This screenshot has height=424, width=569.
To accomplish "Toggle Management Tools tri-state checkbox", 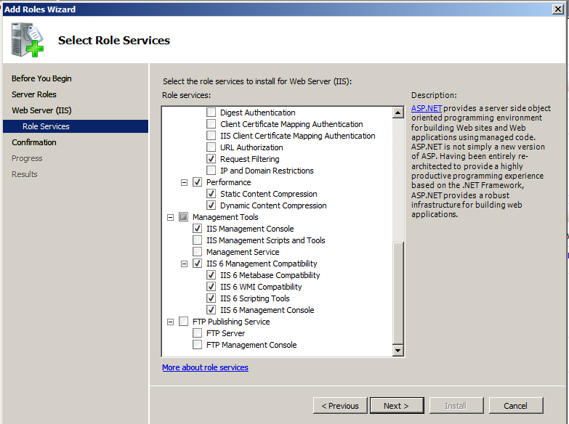I will (183, 217).
